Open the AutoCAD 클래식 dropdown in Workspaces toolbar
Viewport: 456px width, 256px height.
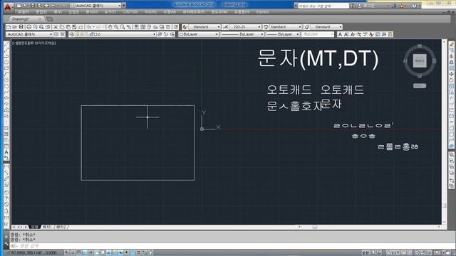pos(29,34)
